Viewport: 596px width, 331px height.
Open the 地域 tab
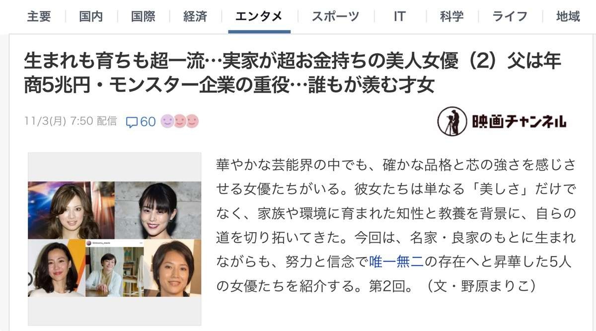(x=568, y=16)
